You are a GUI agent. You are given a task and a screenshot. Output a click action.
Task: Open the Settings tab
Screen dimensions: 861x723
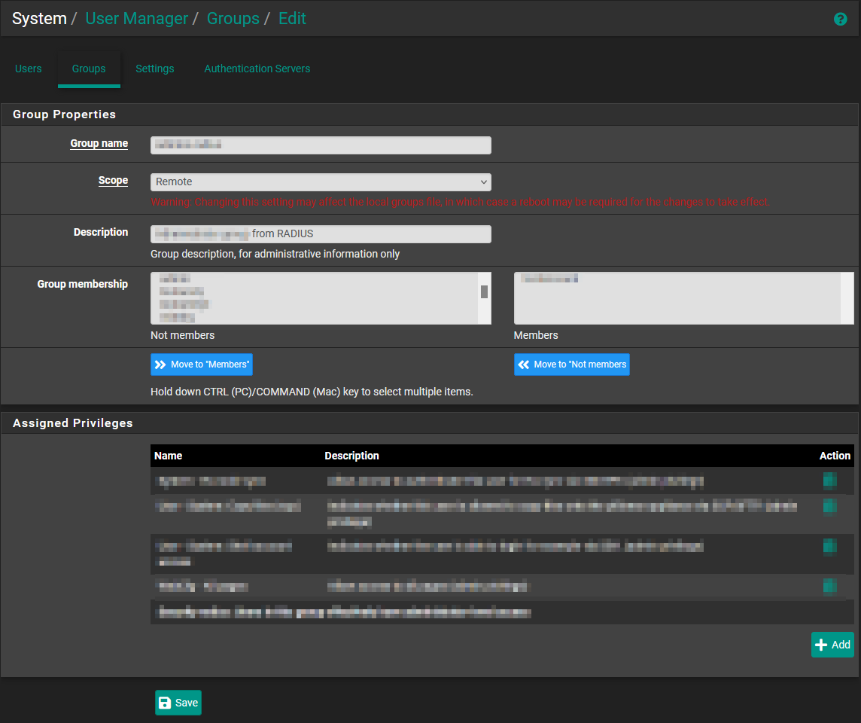coord(155,69)
